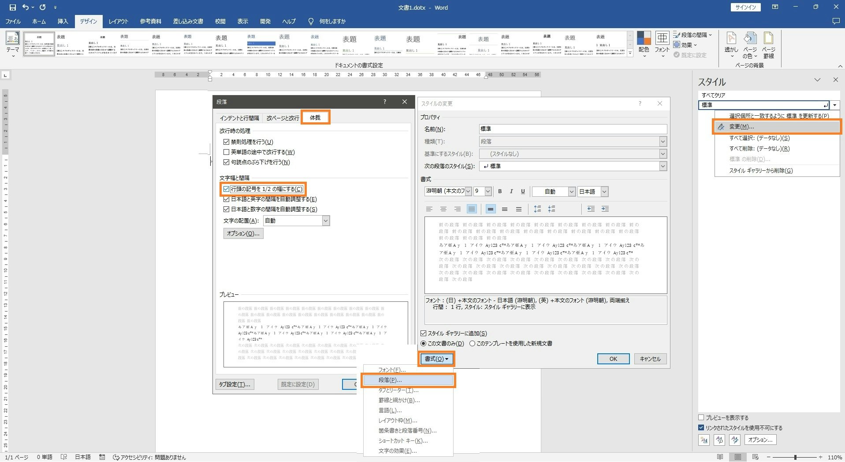Toggle 日本語と英字の間隔を自動調整する checkbox
Viewport: 845px width, 462px height.
click(227, 199)
